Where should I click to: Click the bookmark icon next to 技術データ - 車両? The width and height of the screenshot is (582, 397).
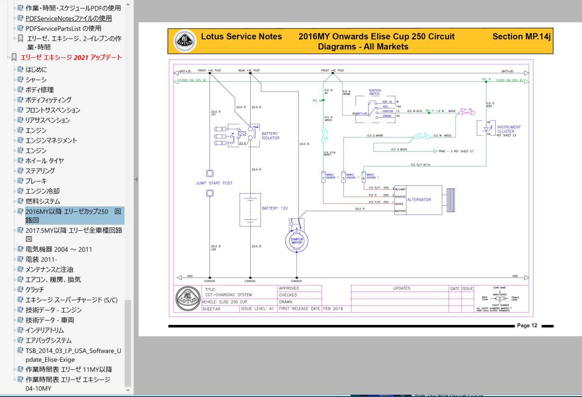tap(20, 320)
